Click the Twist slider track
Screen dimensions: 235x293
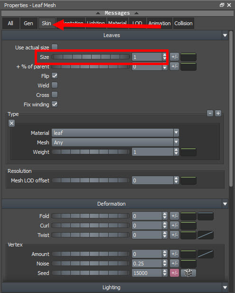[x=91, y=235]
